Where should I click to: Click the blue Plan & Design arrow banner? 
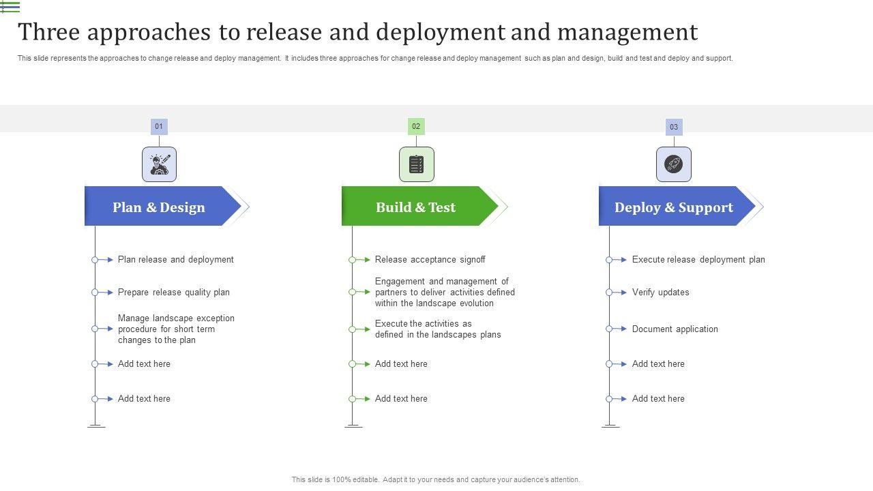coord(159,207)
